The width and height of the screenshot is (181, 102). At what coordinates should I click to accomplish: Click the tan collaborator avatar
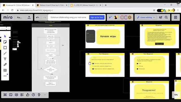[130, 18]
